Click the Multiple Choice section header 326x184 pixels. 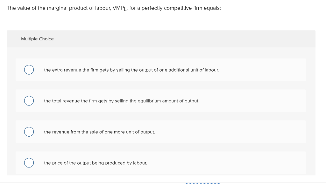(x=37, y=39)
